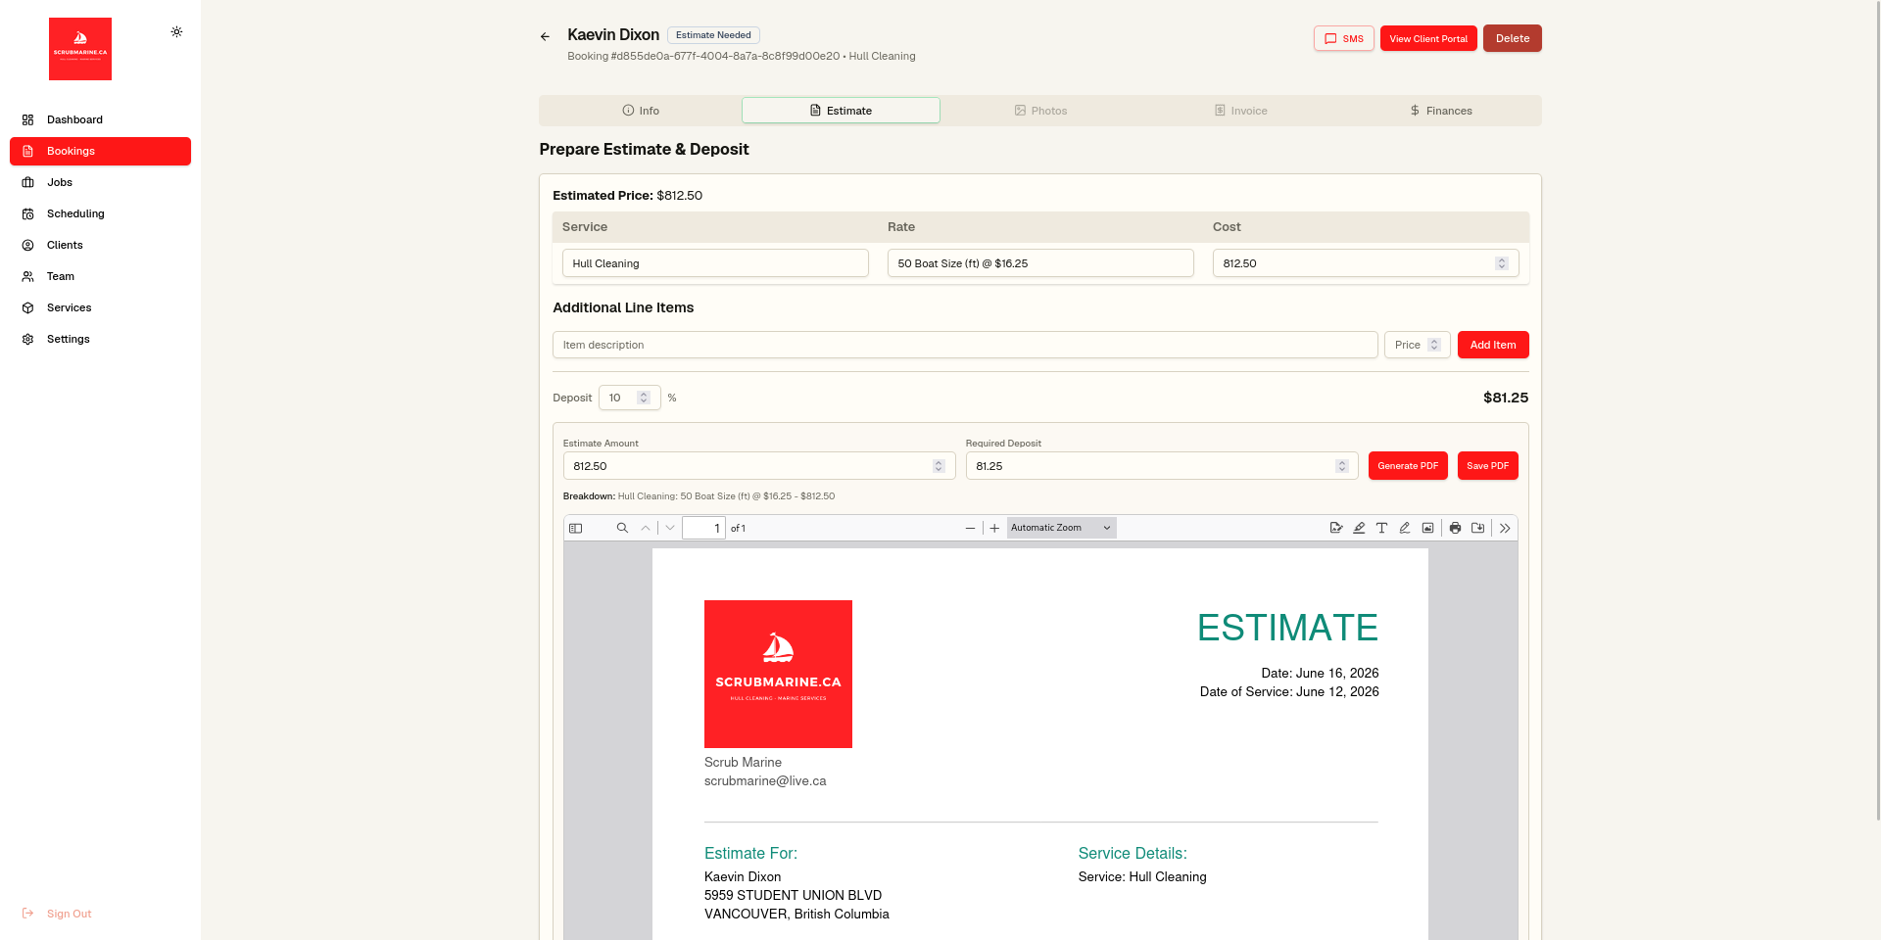Switch to the Photos tab
The image size is (1881, 940).
pos(1040,111)
